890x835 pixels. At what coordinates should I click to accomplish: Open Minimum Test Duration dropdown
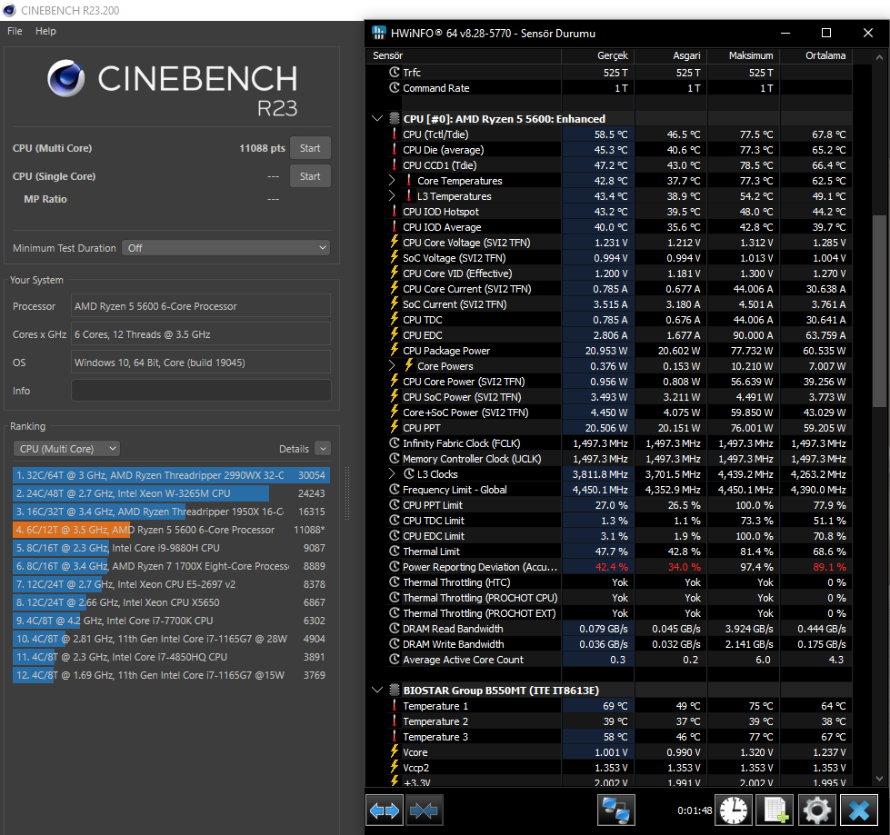point(225,248)
